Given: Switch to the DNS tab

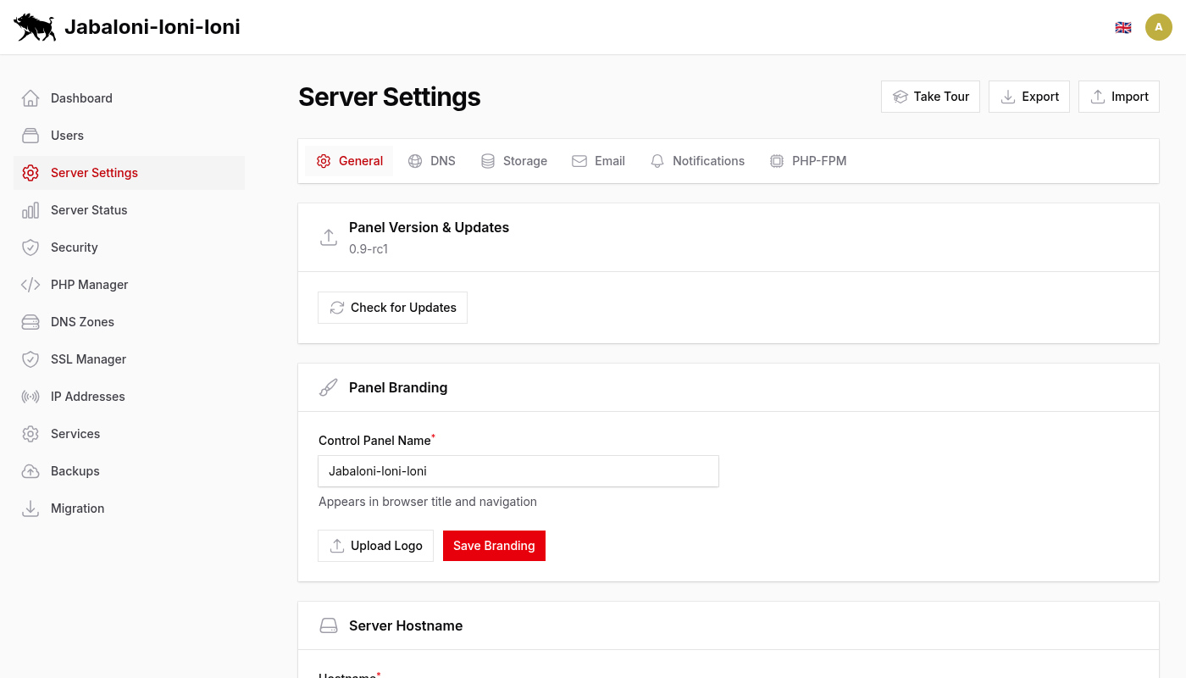Looking at the screenshot, I should click(431, 160).
